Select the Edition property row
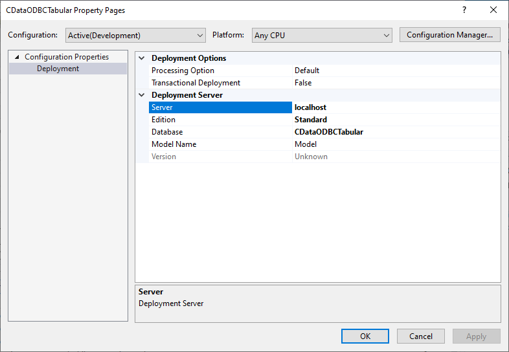509x352 pixels. click(163, 120)
